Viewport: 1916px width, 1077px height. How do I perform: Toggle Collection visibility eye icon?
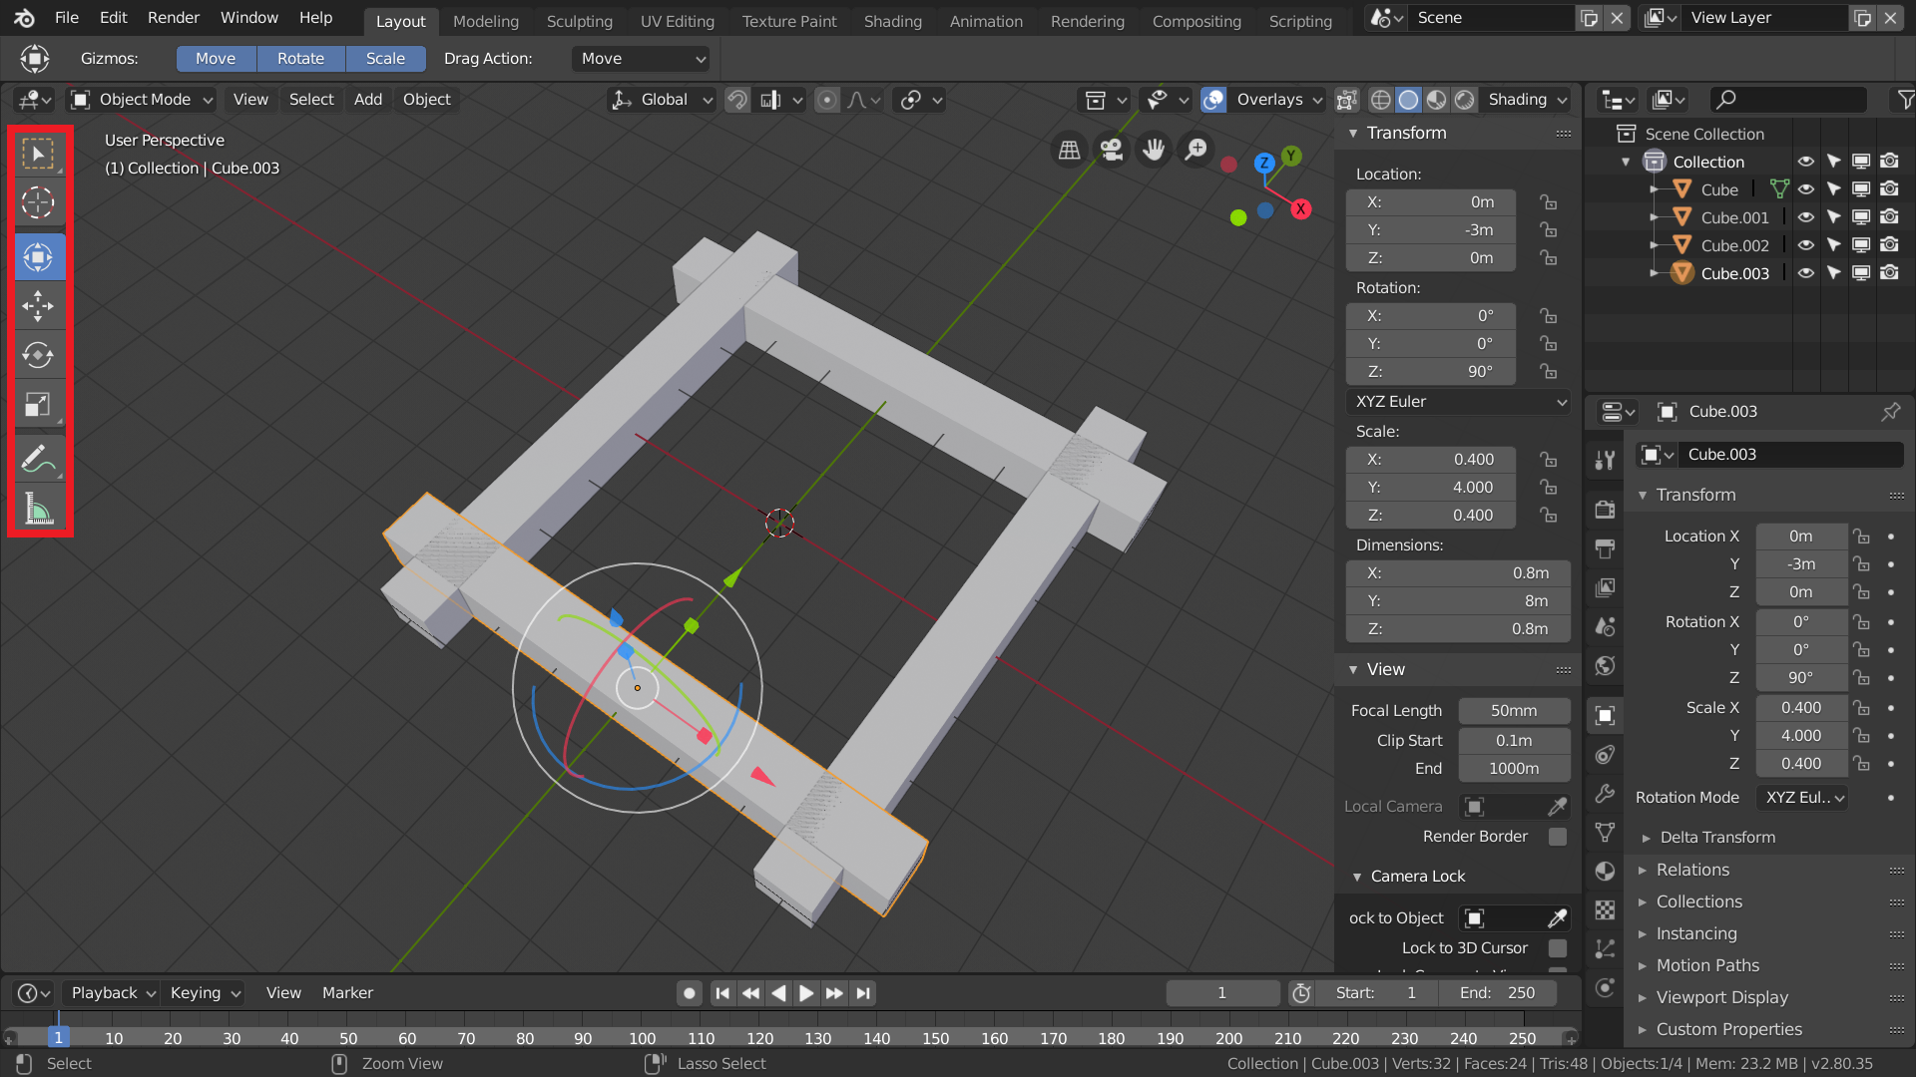click(x=1806, y=162)
